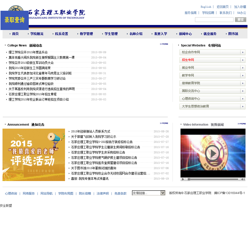This screenshot has width=250, height=227.
Task: Toggle the video volume speaker icon
Action: [x=243, y=179]
